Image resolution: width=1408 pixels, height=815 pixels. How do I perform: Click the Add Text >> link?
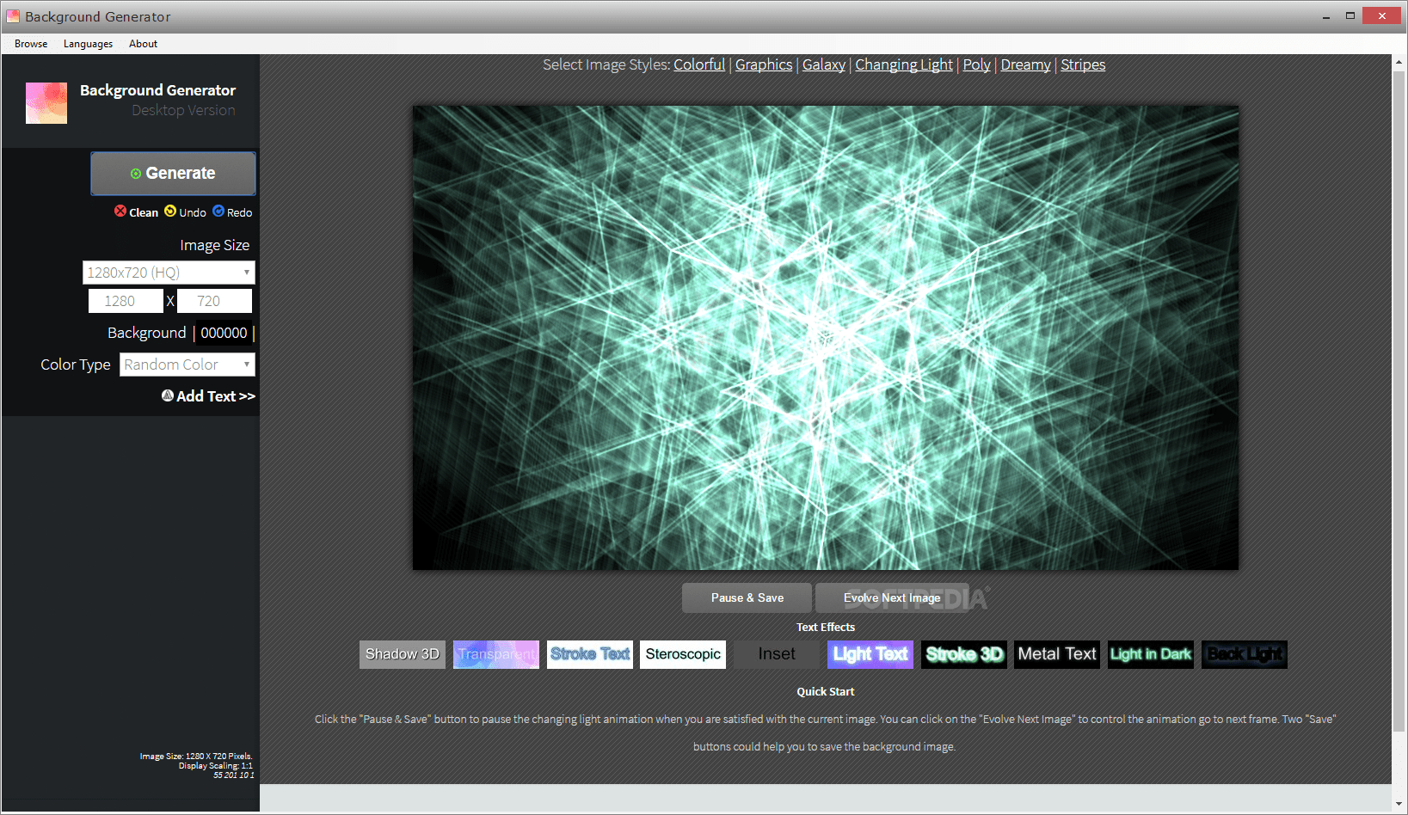click(x=216, y=396)
